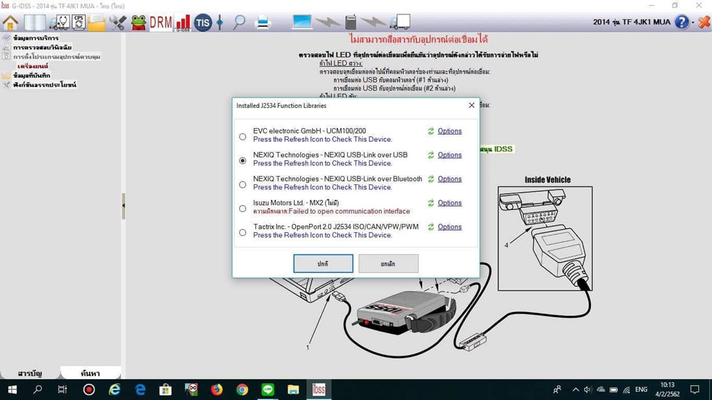Click the truck vehicle connection icon
Image resolution: width=712 pixels, height=400 pixels.
(x=400, y=23)
